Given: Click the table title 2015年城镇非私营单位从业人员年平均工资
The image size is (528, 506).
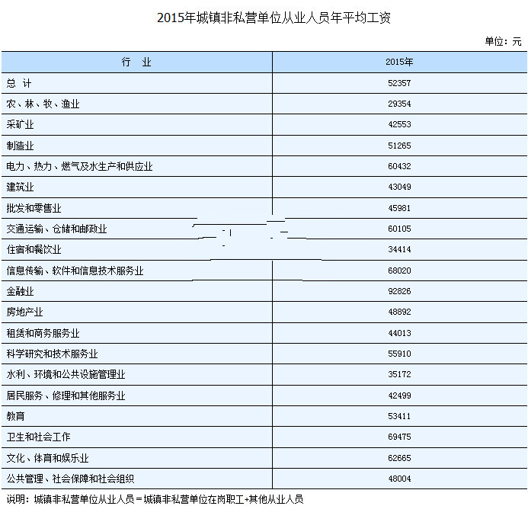Looking at the screenshot, I should coord(264,18).
